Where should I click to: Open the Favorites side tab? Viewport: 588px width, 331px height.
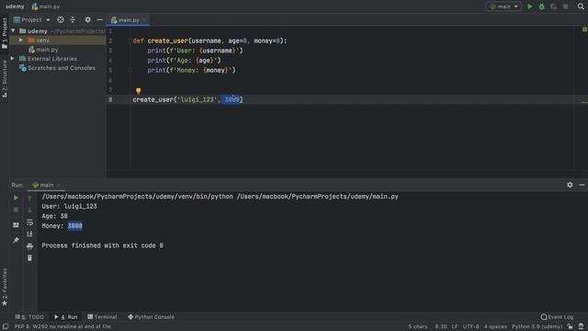[5, 287]
